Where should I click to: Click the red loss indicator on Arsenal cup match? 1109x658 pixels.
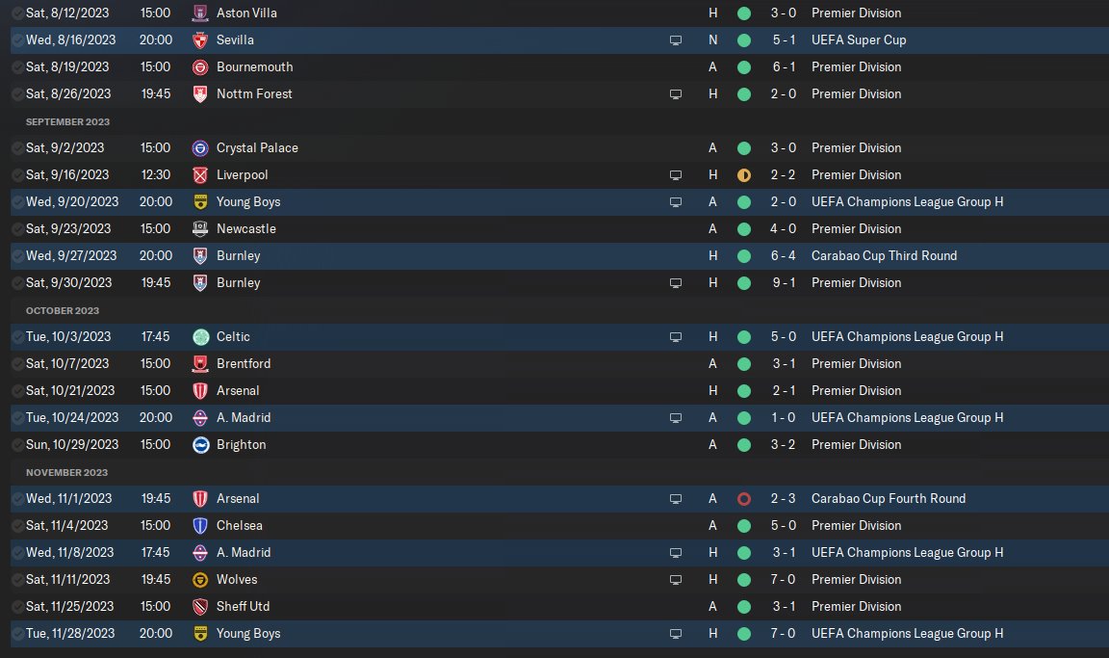click(x=744, y=499)
